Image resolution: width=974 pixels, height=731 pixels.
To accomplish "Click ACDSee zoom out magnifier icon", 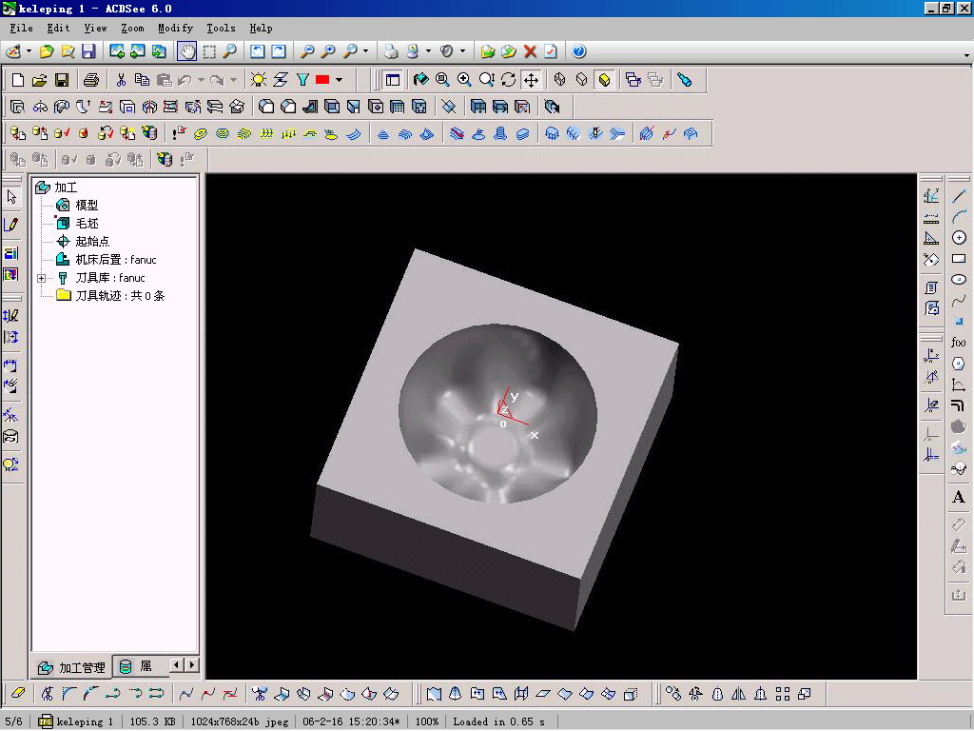I will 307,51.
